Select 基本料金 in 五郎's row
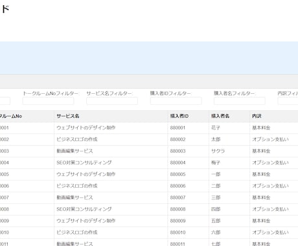The image size is (298, 246). tap(261, 221)
